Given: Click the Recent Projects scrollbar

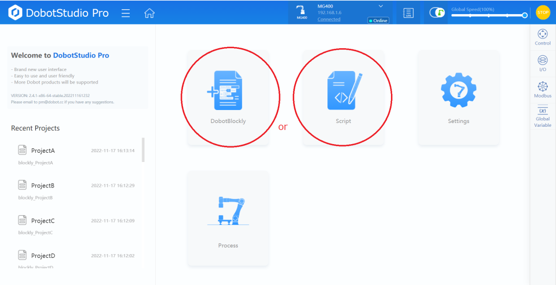Looking at the screenshot, I should point(143,150).
